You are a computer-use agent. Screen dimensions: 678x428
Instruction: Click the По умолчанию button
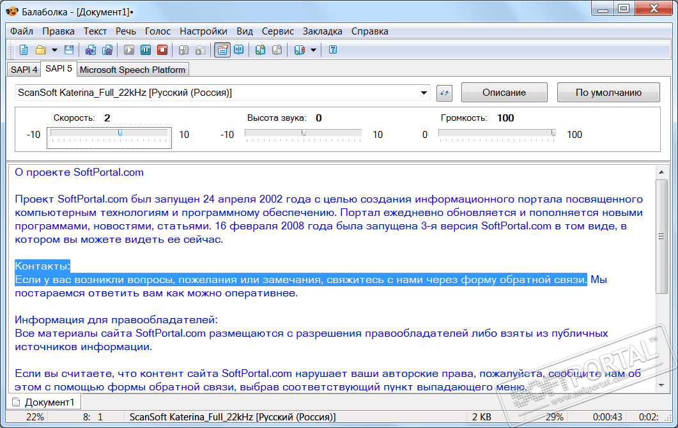coord(608,93)
